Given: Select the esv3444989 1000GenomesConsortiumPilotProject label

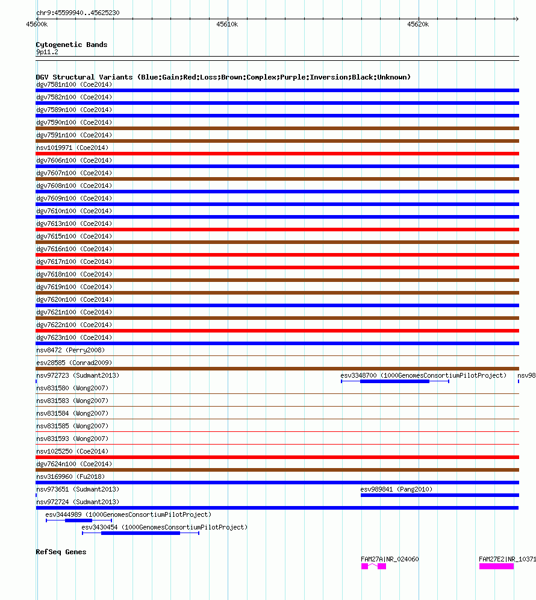Looking at the screenshot, I should coord(128,514).
